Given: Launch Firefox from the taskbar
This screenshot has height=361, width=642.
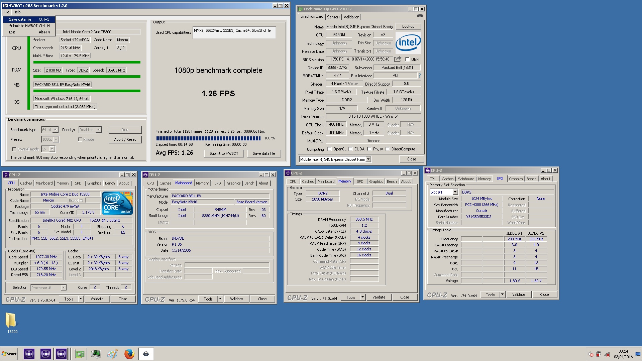Looking at the screenshot, I should tap(129, 354).
